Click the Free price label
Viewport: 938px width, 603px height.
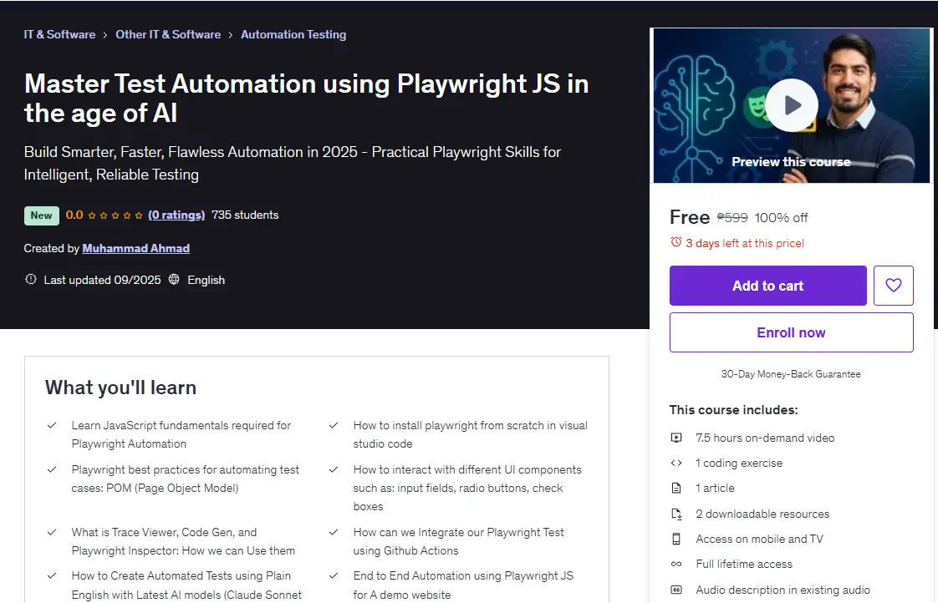(690, 217)
